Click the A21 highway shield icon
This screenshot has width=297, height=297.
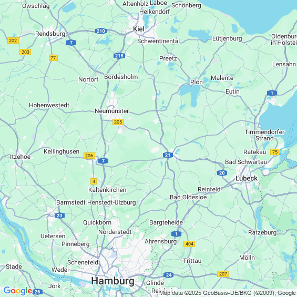coord(168,155)
